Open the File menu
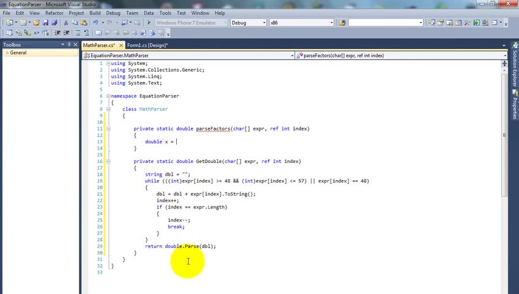 coord(6,13)
